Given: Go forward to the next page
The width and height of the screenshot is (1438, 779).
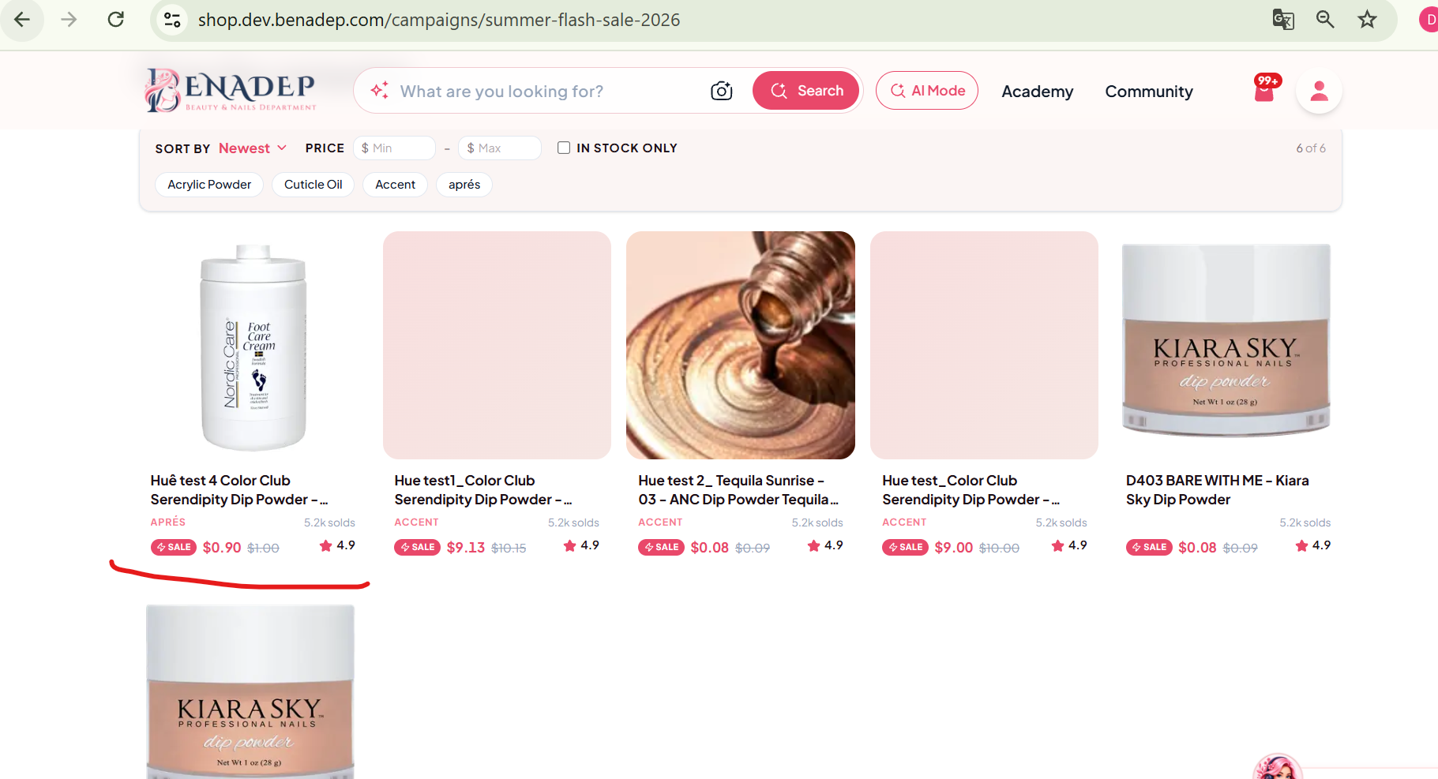Looking at the screenshot, I should 69,20.
